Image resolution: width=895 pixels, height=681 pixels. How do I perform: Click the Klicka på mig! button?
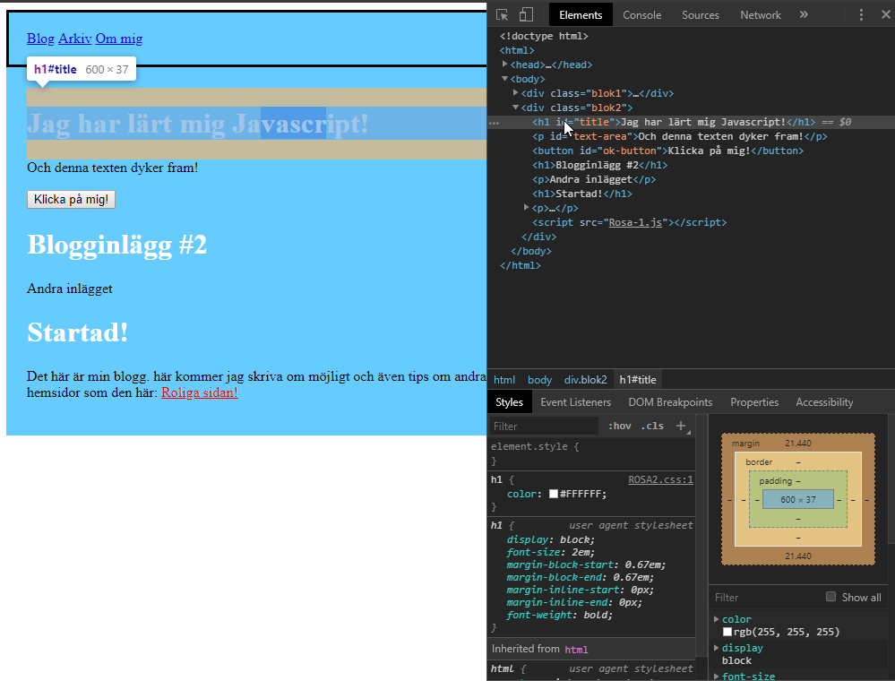coord(71,199)
